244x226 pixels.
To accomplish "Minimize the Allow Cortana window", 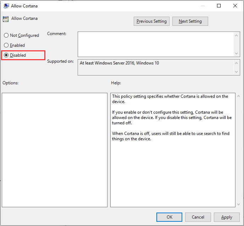I will pos(203,6).
